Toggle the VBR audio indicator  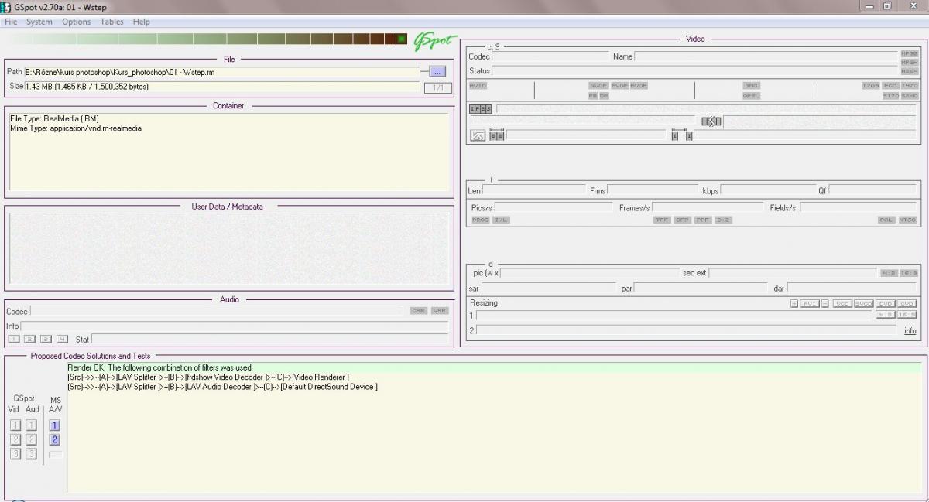[x=440, y=311]
